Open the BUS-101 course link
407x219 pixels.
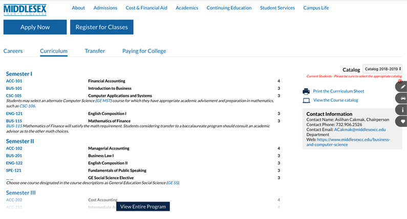click(14, 88)
